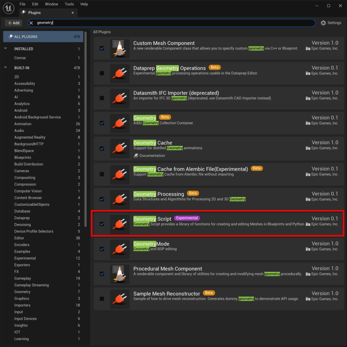The height and width of the screenshot is (347, 347).
Task: Open the Edit menu
Action: (x=35, y=4)
